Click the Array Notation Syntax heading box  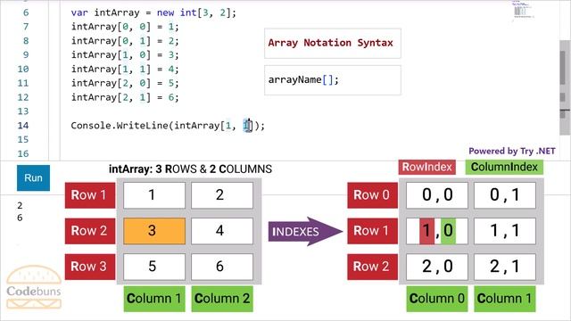333,44
